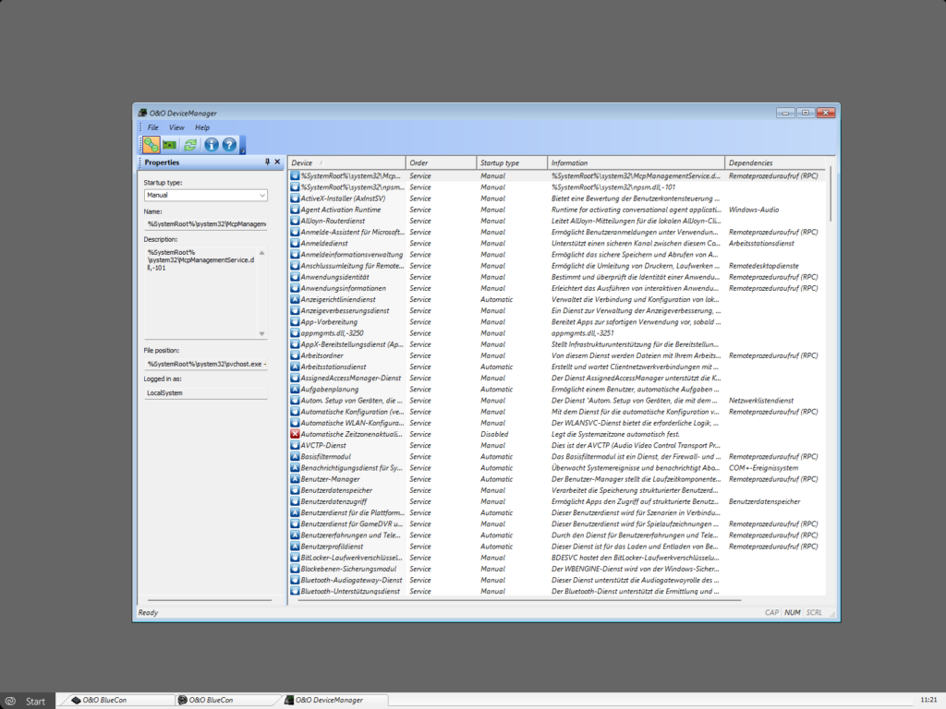Close the Properties panel

(x=277, y=162)
